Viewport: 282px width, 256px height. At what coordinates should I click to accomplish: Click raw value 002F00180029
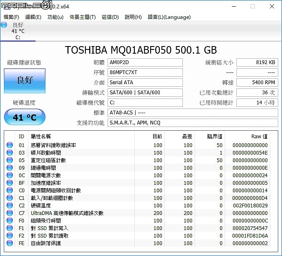coord(250,206)
